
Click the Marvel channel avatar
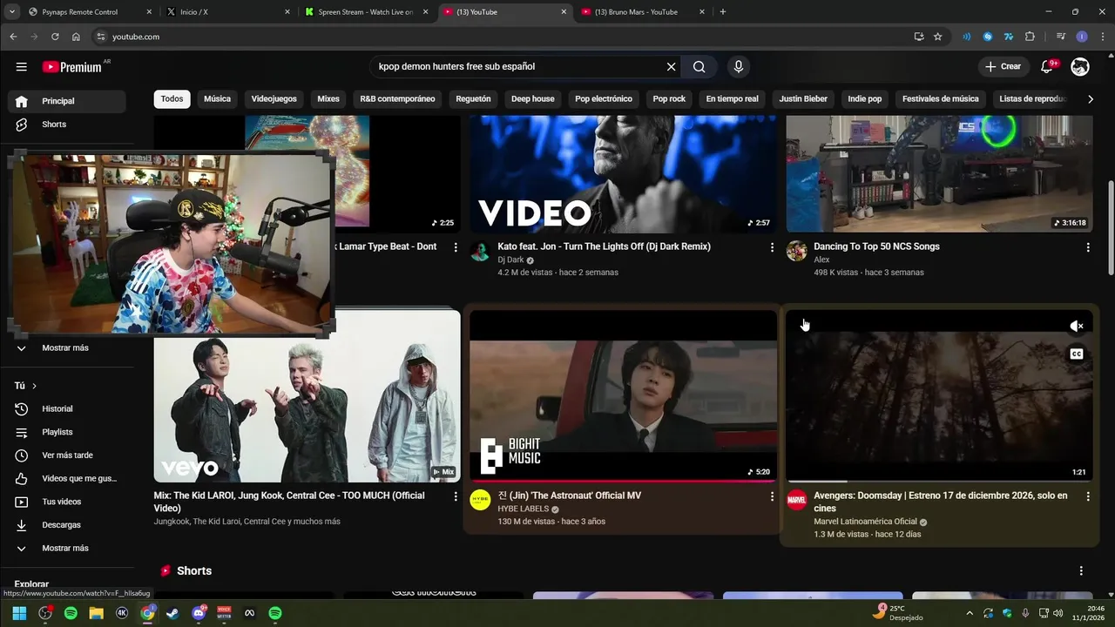coord(797,500)
